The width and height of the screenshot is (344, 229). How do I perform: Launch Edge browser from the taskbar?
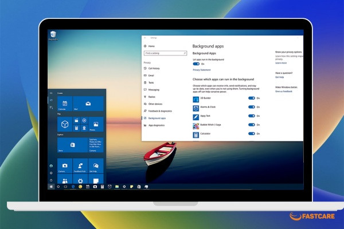point(73,187)
